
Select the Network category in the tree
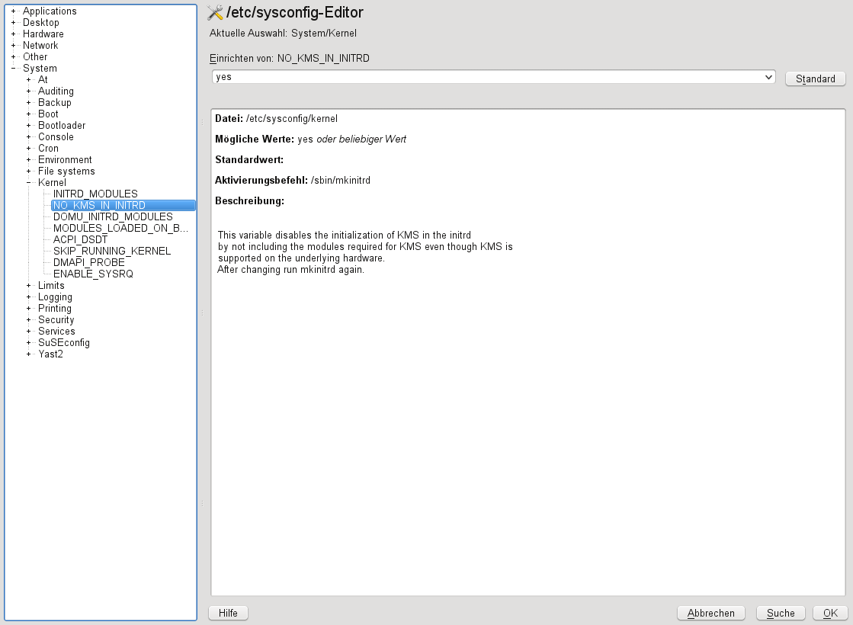40,46
